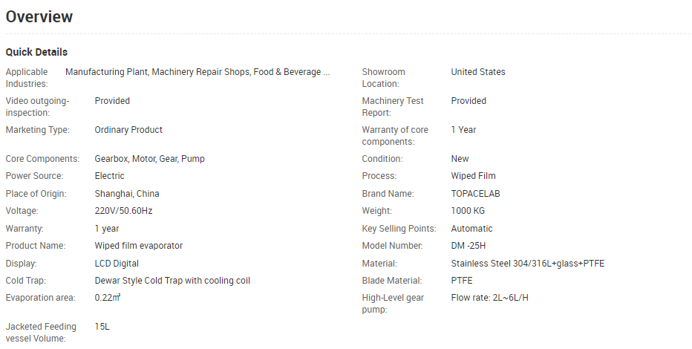Screen dimensions: 692x349
Task: Click the Gearbox, Motor, Gear, Pump value
Action: (x=149, y=159)
